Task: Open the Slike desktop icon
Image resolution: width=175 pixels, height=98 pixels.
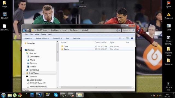Action: click(169, 27)
